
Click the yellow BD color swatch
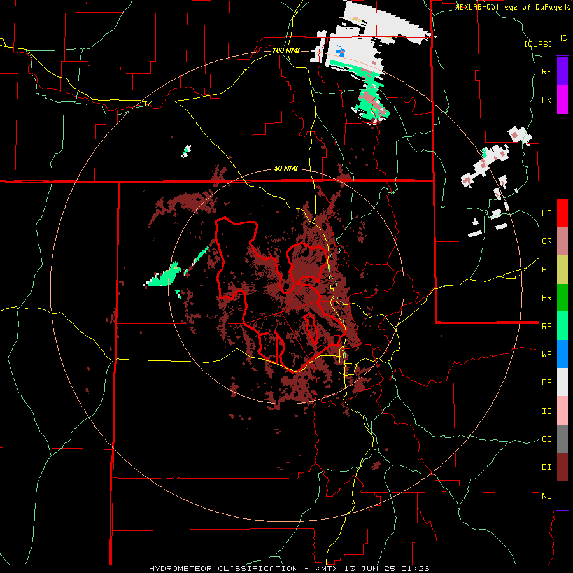[x=562, y=270]
